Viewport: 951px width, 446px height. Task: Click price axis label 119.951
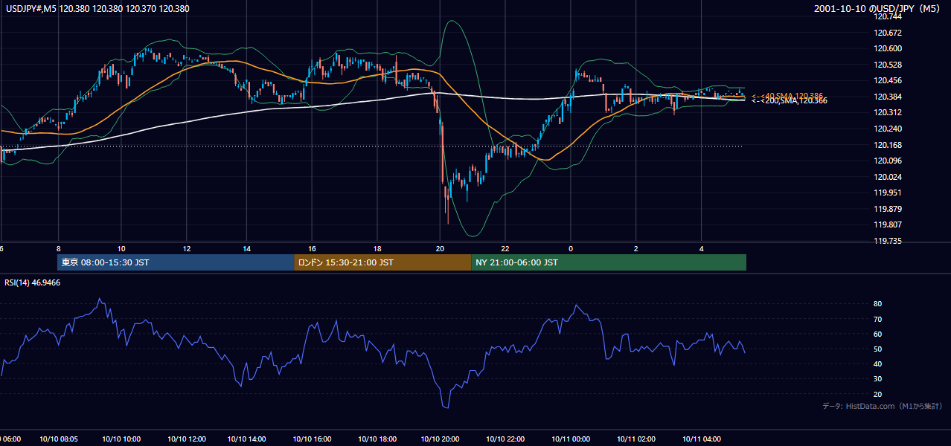[x=888, y=193]
